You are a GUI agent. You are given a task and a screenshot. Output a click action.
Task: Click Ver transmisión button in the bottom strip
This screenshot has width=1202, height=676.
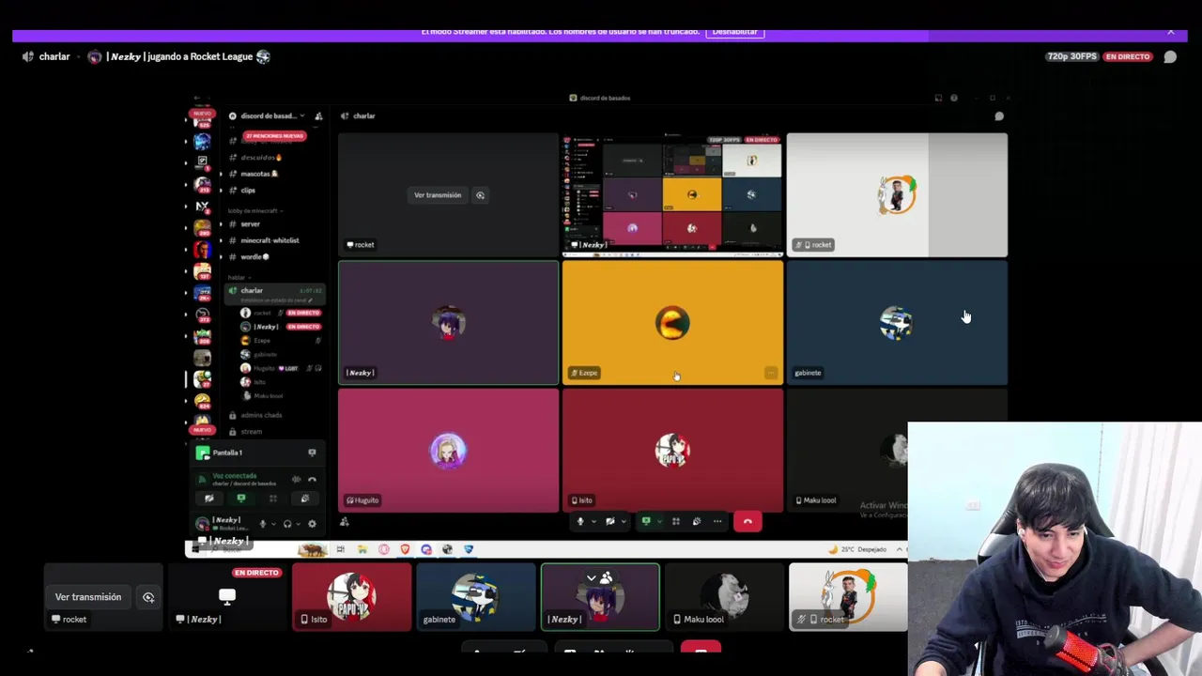tap(88, 597)
